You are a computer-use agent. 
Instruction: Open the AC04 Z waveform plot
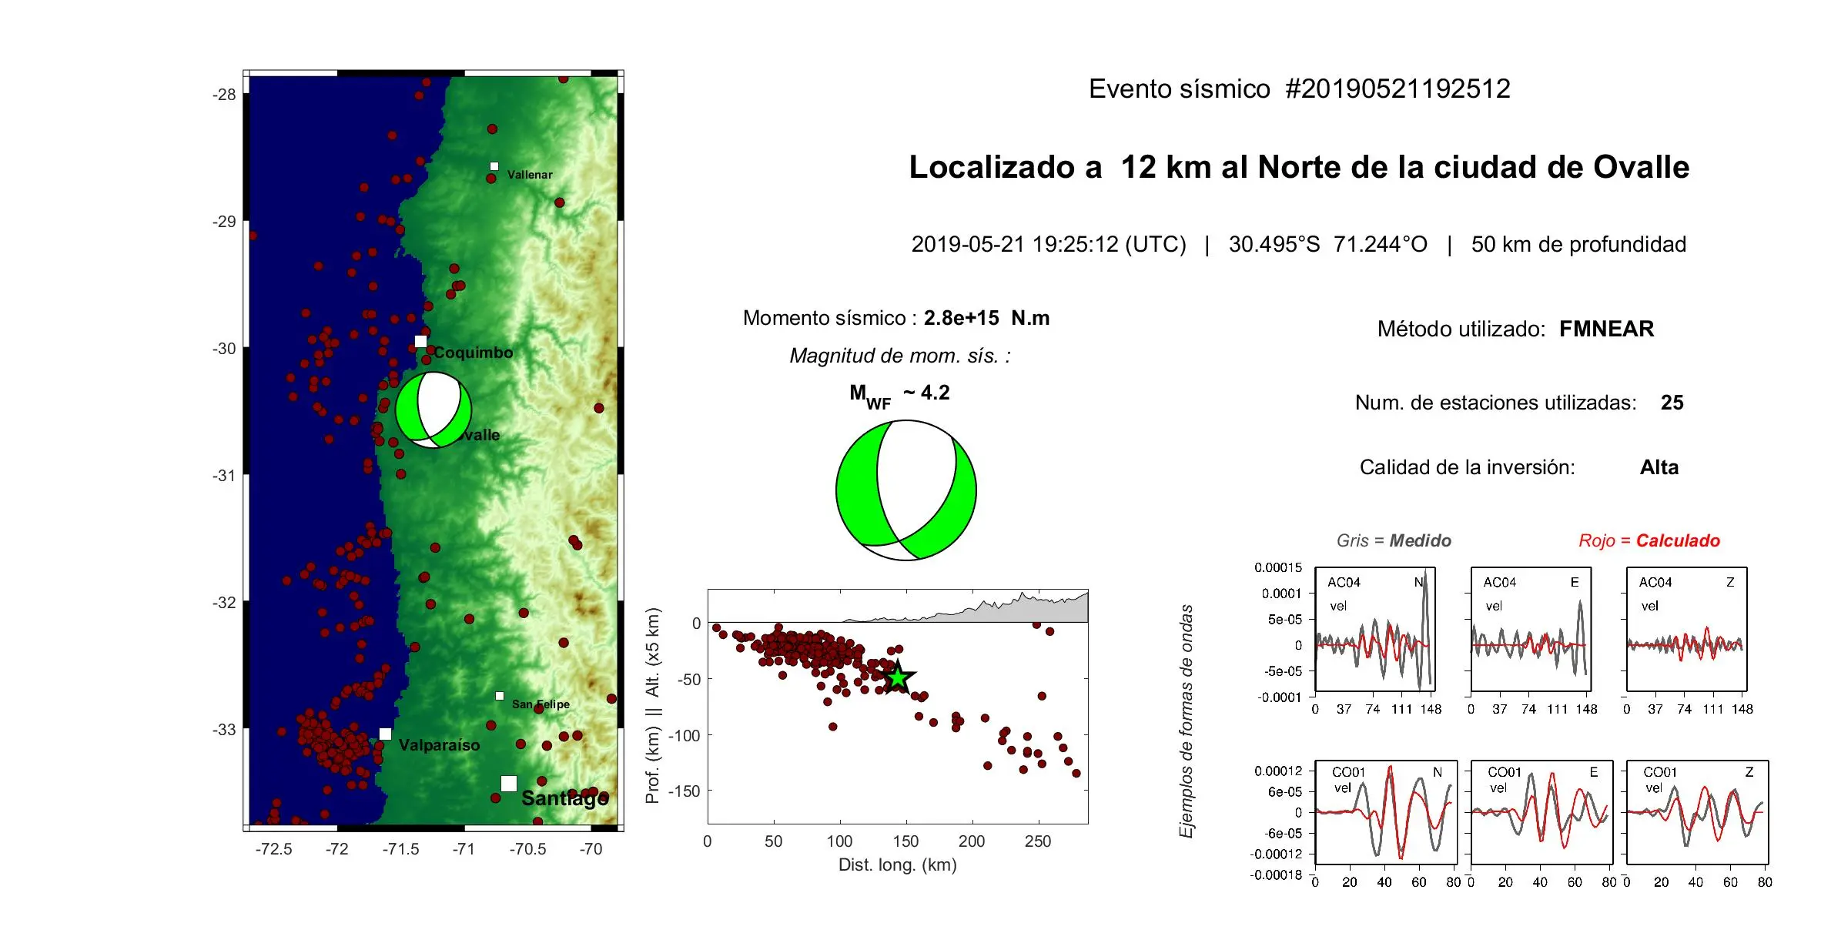click(1686, 630)
